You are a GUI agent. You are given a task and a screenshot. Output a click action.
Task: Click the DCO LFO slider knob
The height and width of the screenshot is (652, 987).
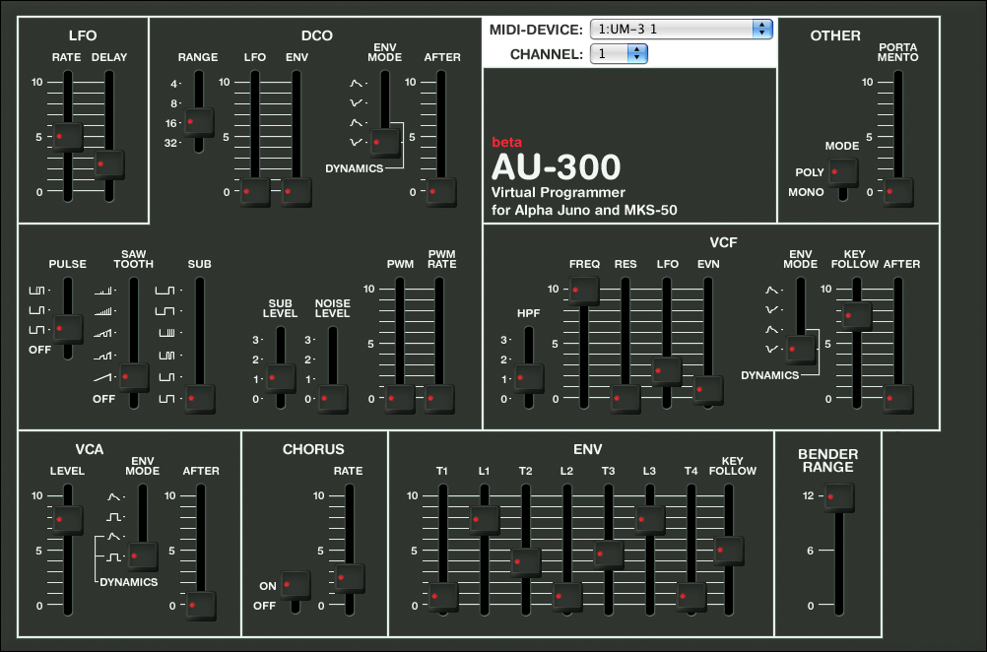point(255,191)
